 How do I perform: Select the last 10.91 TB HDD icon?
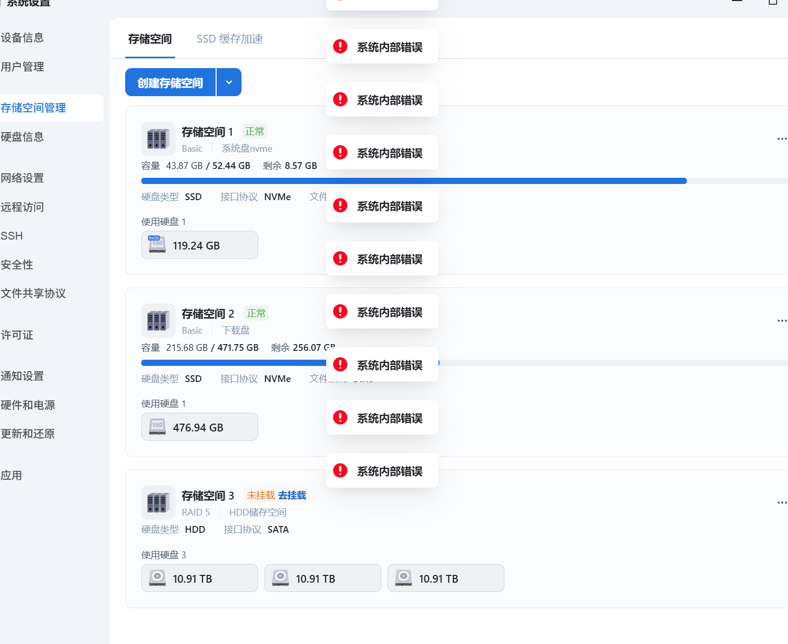click(x=403, y=577)
